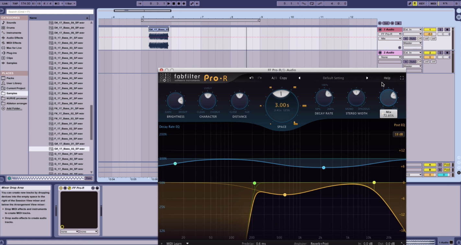
Task: Open Packs under Places
Action: 10,78
